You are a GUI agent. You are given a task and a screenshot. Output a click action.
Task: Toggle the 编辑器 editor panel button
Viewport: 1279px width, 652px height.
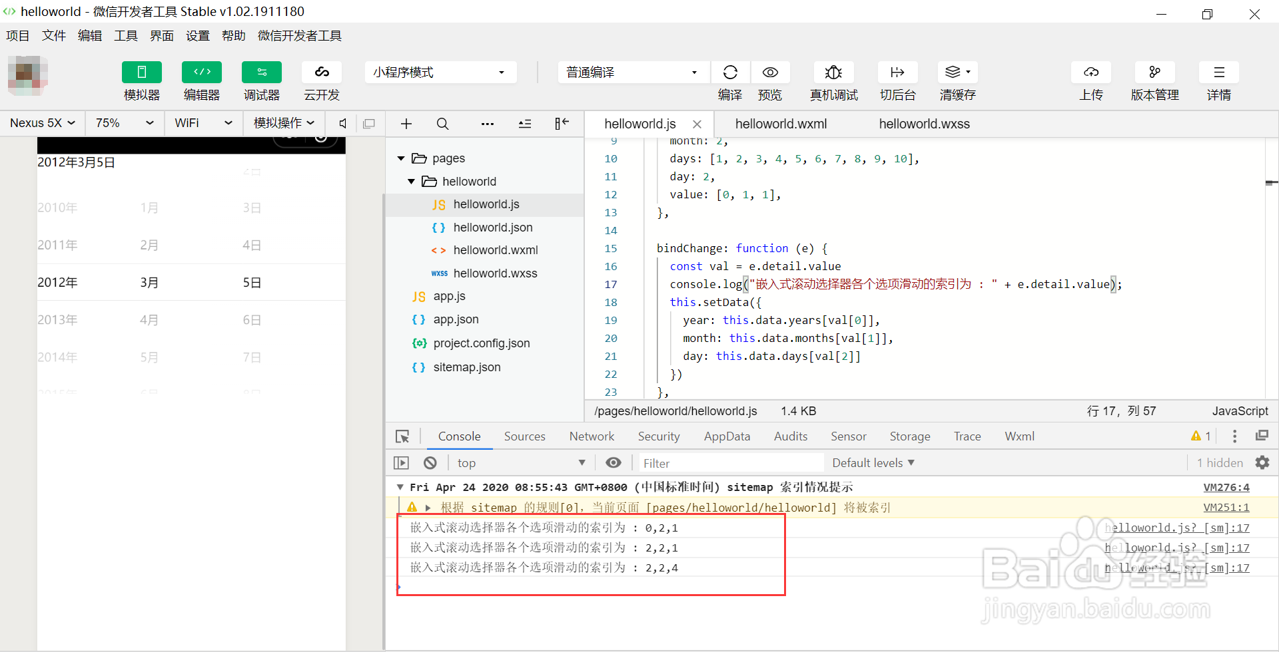point(201,72)
